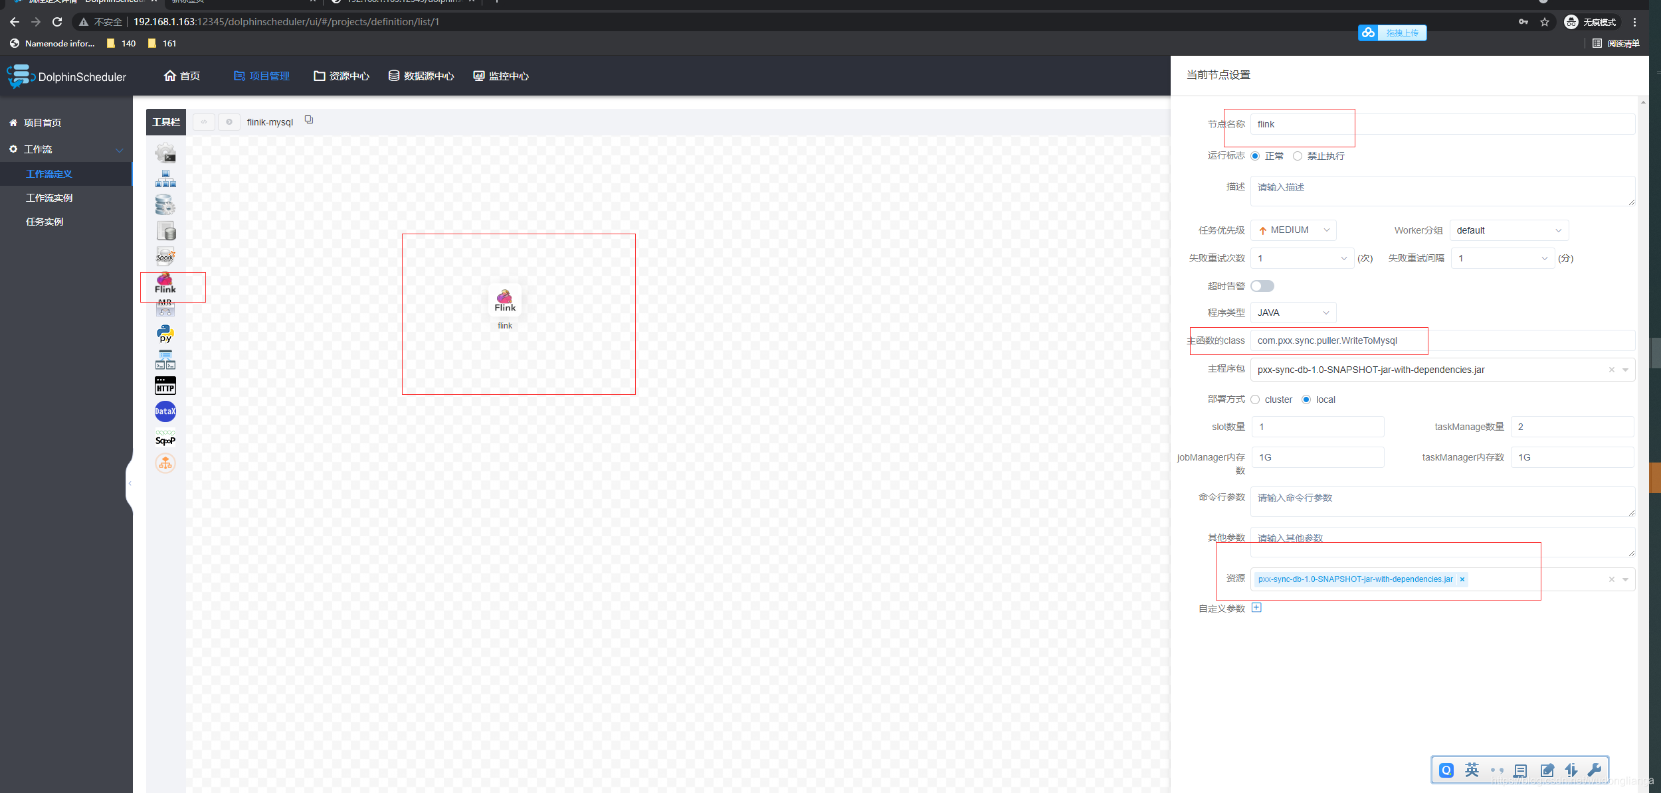Open 工作流实例 in the sidebar
This screenshot has height=793, width=1661.
49,198
